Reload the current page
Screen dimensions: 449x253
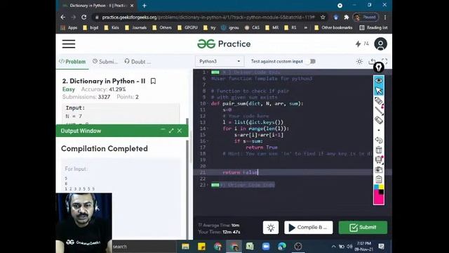point(84,17)
